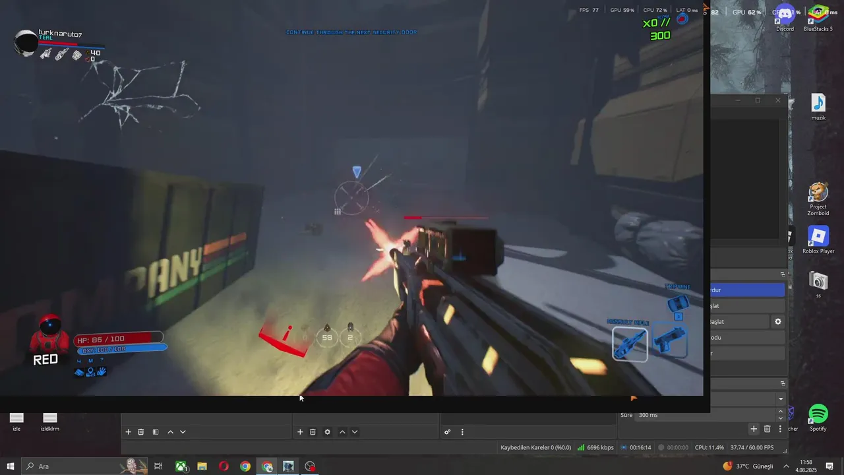Remove the selected source in OBS
The height and width of the screenshot is (475, 844).
[313, 432]
